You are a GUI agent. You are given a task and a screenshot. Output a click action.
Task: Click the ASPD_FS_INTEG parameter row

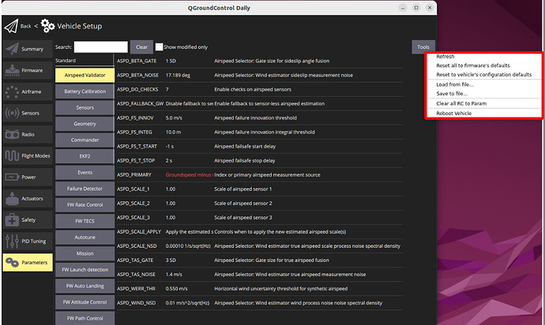click(260, 132)
